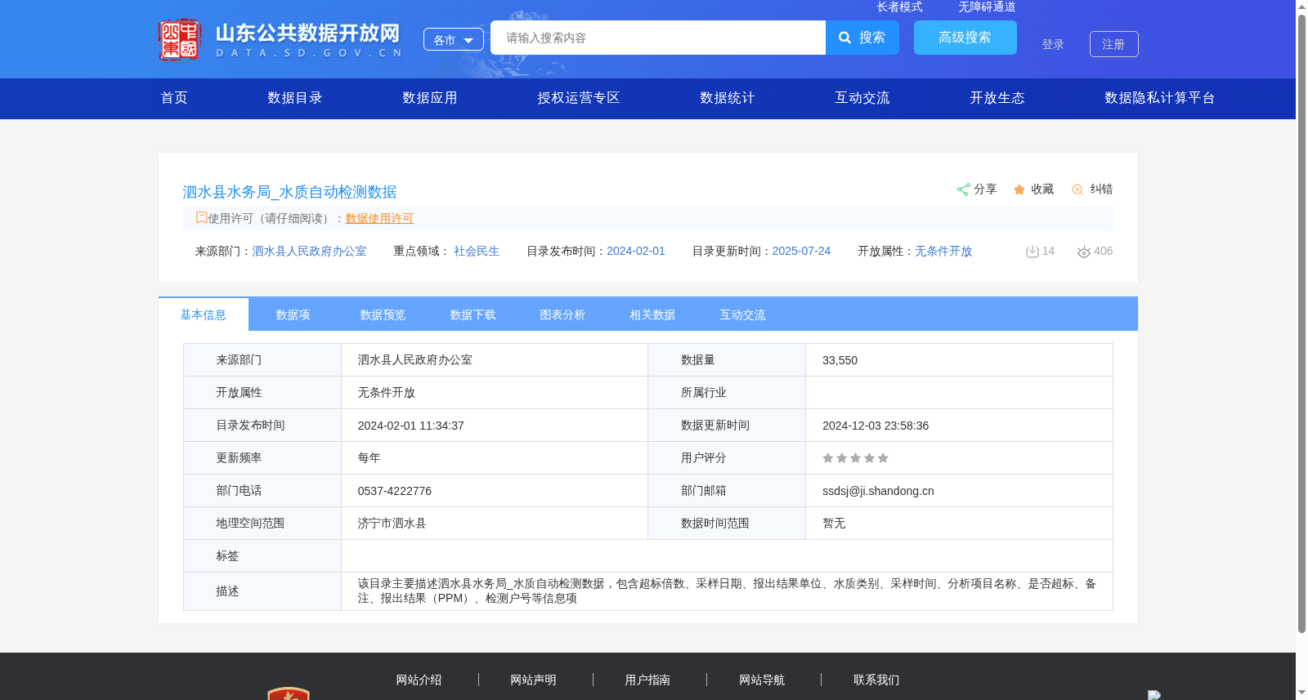Click footer link 网站声明
The width and height of the screenshot is (1308, 700).
(534, 680)
